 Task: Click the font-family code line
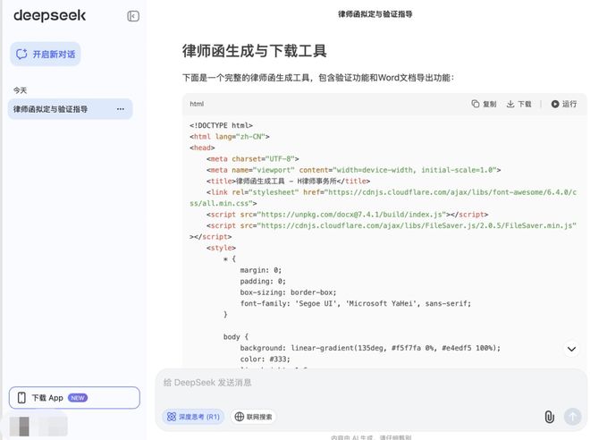click(x=356, y=303)
